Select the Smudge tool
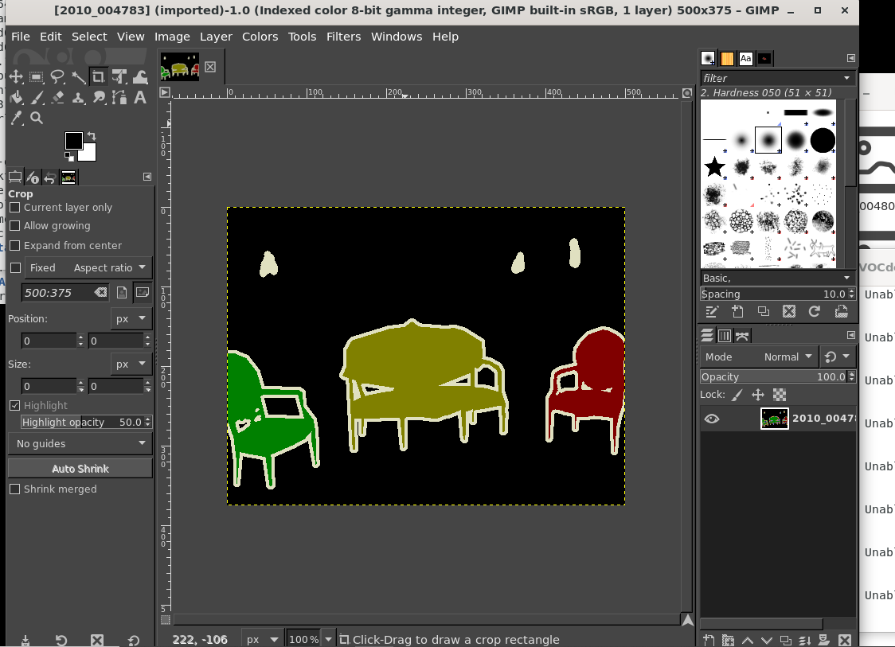The image size is (895, 647). (98, 98)
